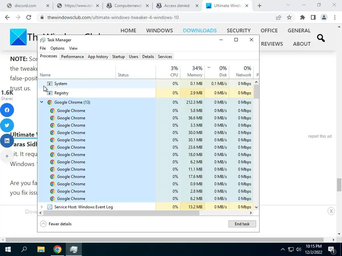Click report this ad link
Image resolution: width=342 pixels, height=256 pixels.
(x=320, y=136)
